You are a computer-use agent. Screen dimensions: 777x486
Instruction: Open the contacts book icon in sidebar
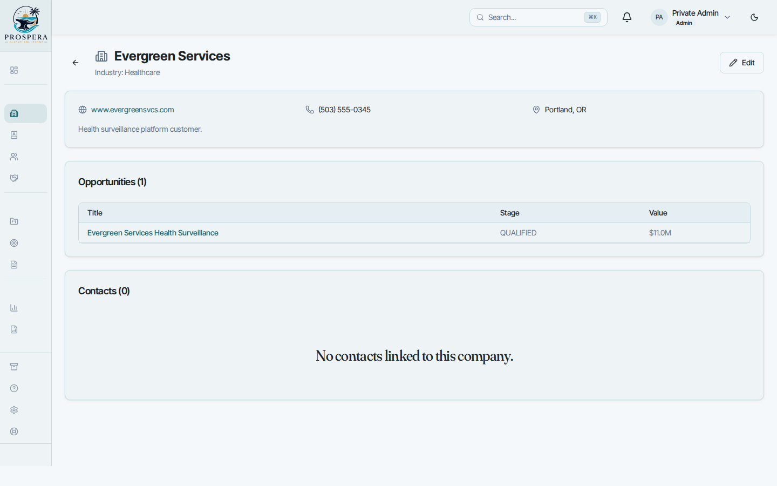[14, 135]
